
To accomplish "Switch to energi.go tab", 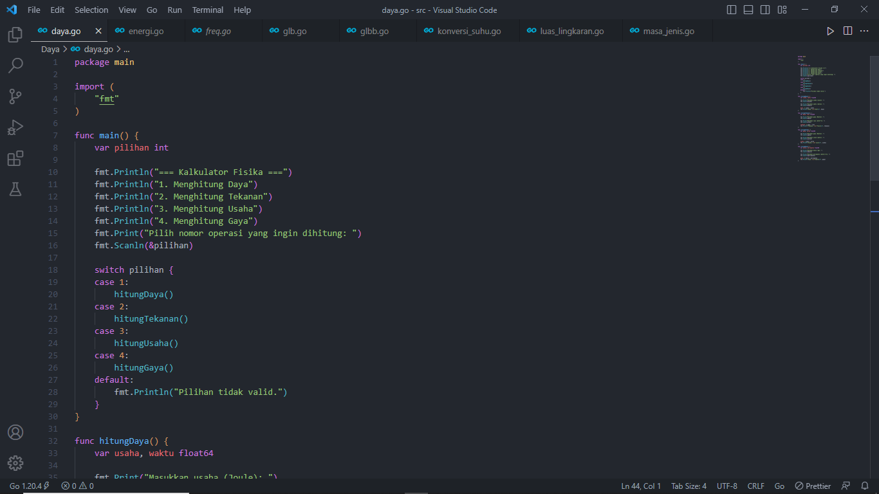I will click(146, 31).
